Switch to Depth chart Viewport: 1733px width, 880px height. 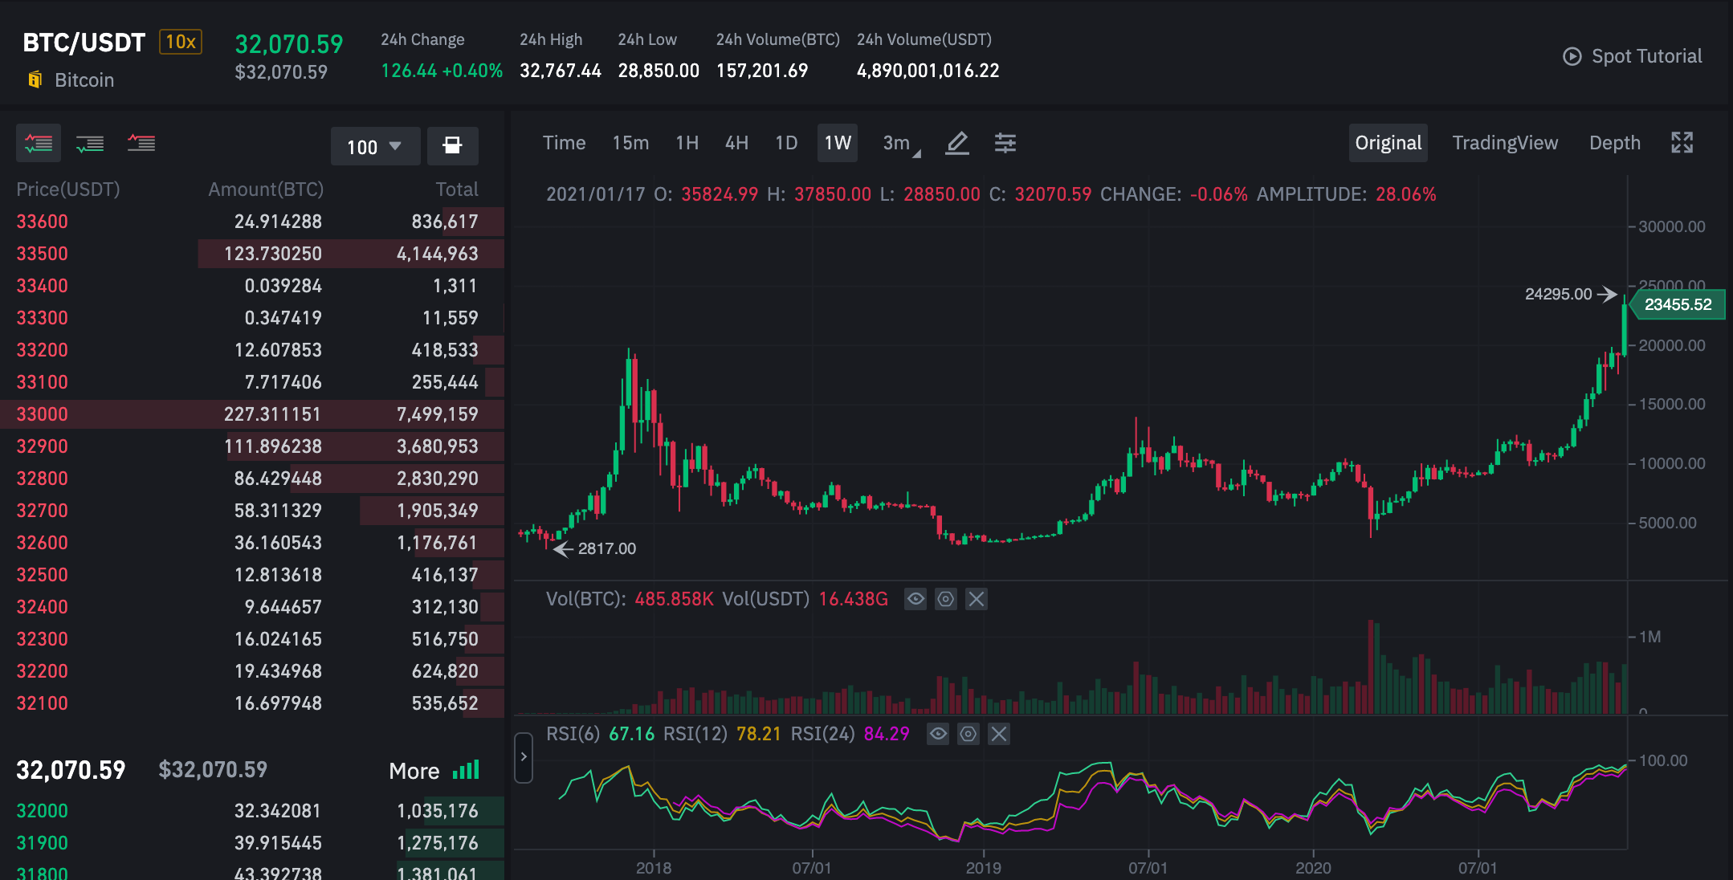point(1615,143)
